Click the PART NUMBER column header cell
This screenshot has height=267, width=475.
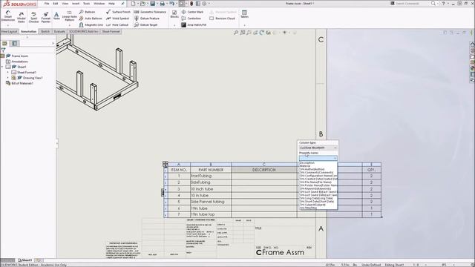[x=211, y=170]
